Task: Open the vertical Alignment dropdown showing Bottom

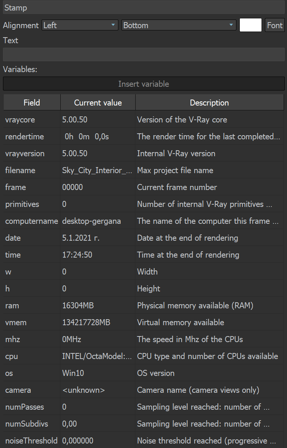Action: coord(179,25)
